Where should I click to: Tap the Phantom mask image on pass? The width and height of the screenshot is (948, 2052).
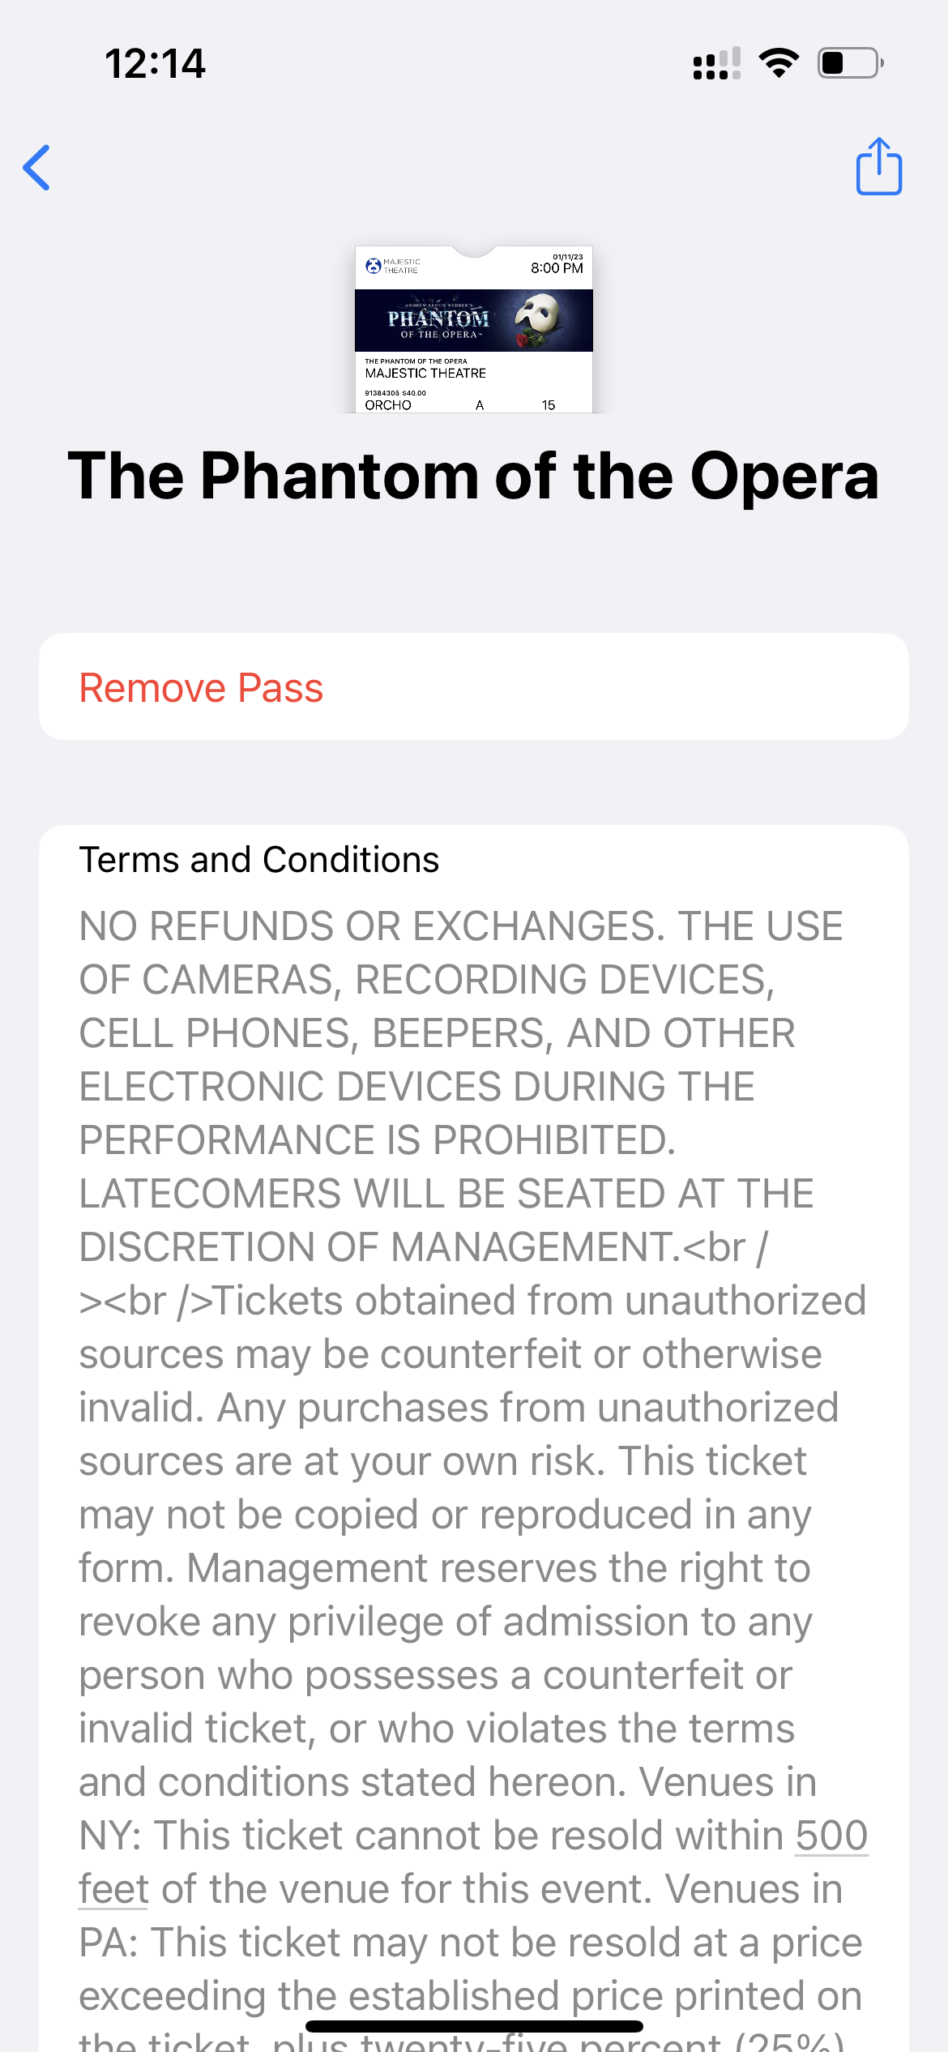[539, 318]
